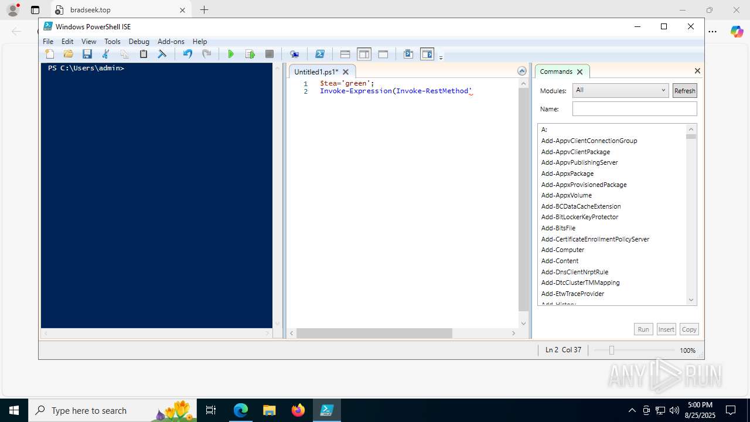Show script pane on right layout
This screenshot has width=750, height=422.
[364, 54]
